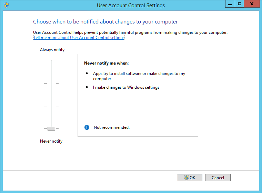This screenshot has height=193, width=262.
Task: Open the Tell me more about UAC settings link
Action: click(79, 38)
